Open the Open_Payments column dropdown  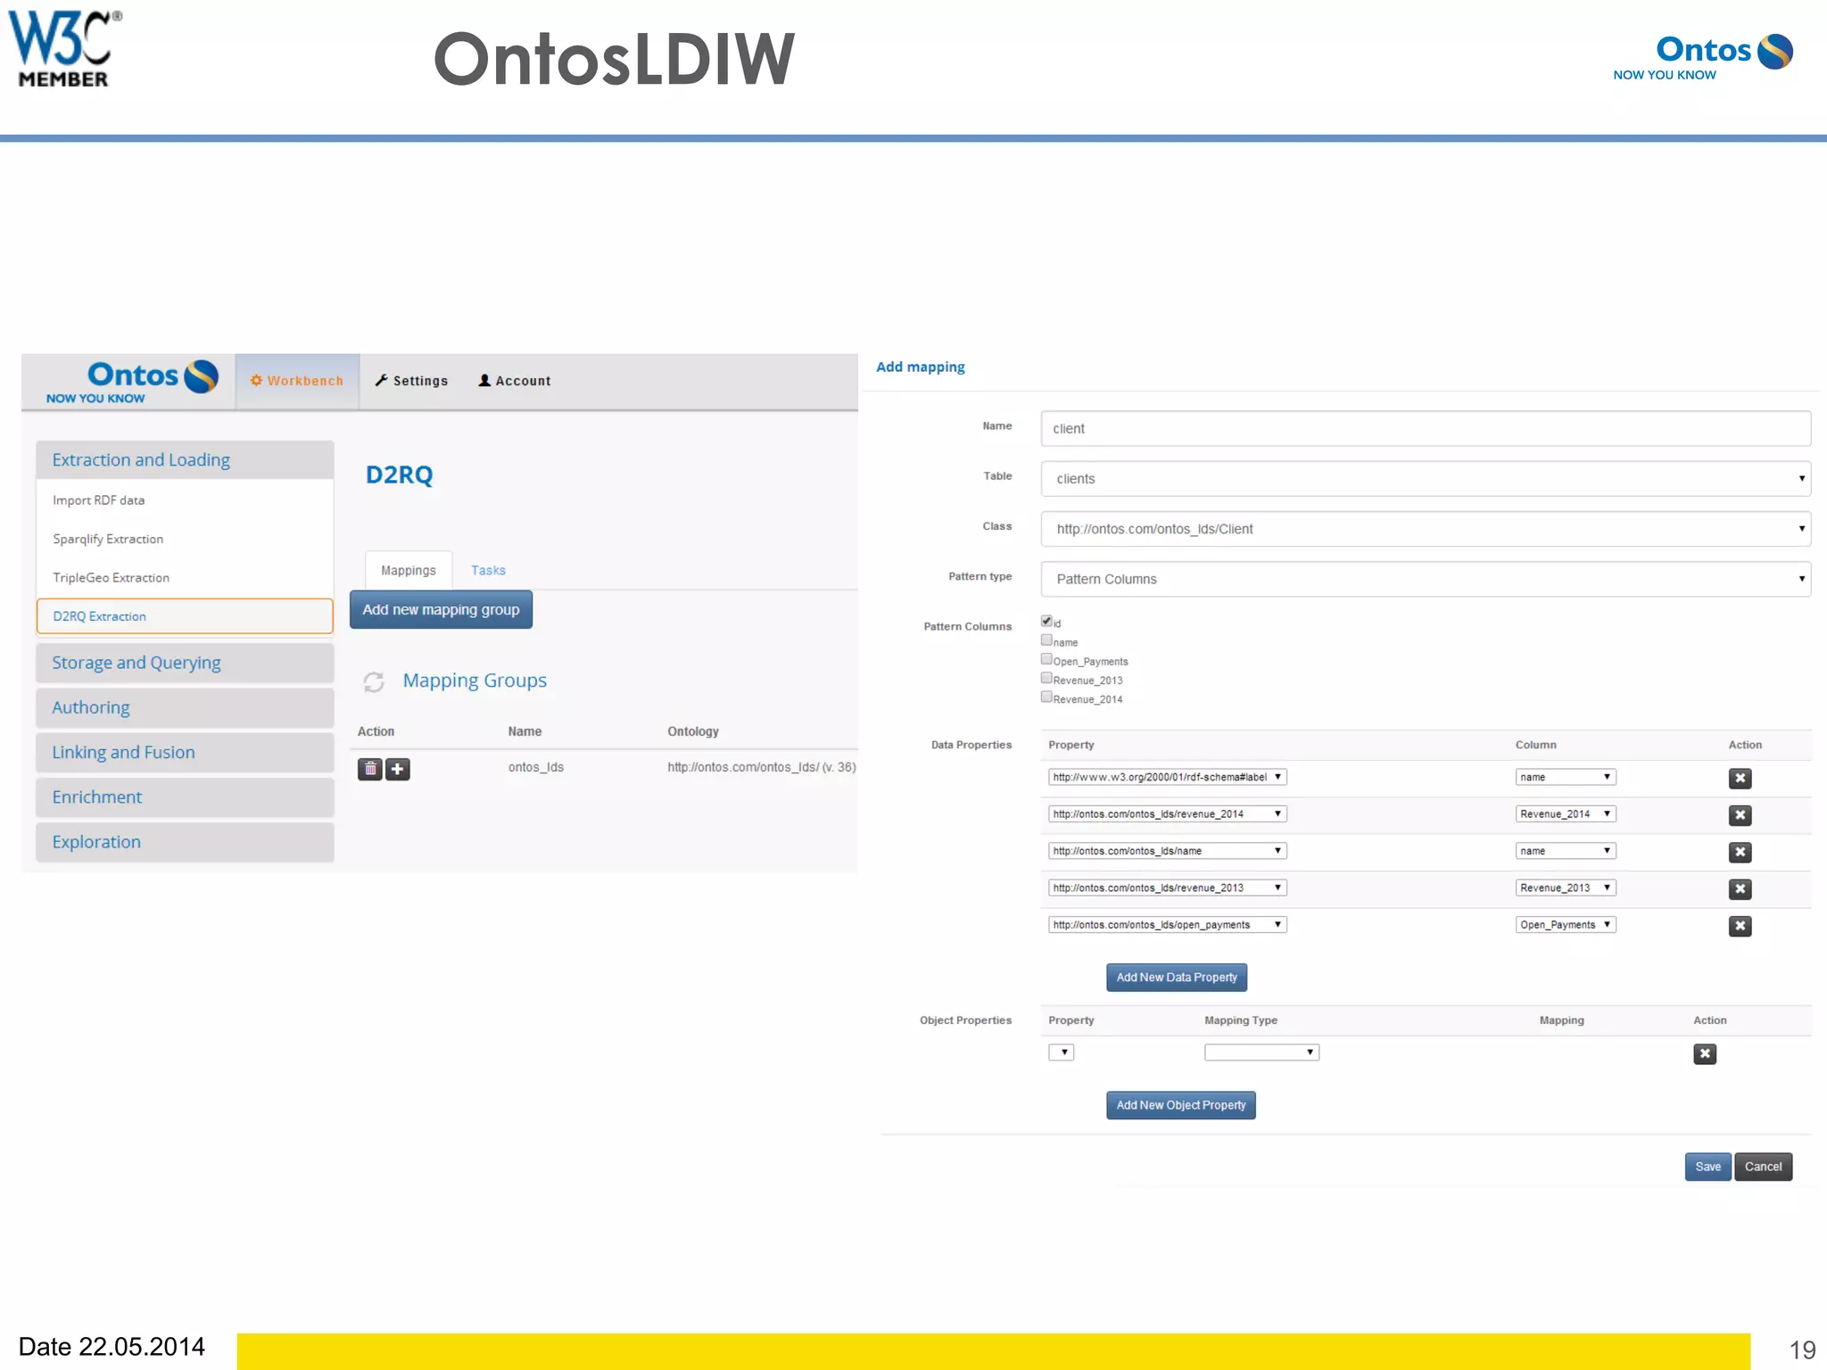click(x=1566, y=925)
